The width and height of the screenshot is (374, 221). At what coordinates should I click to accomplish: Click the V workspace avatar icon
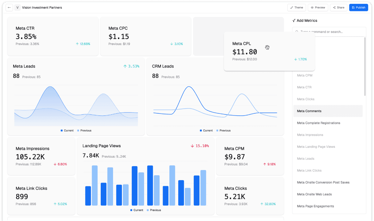click(x=18, y=7)
